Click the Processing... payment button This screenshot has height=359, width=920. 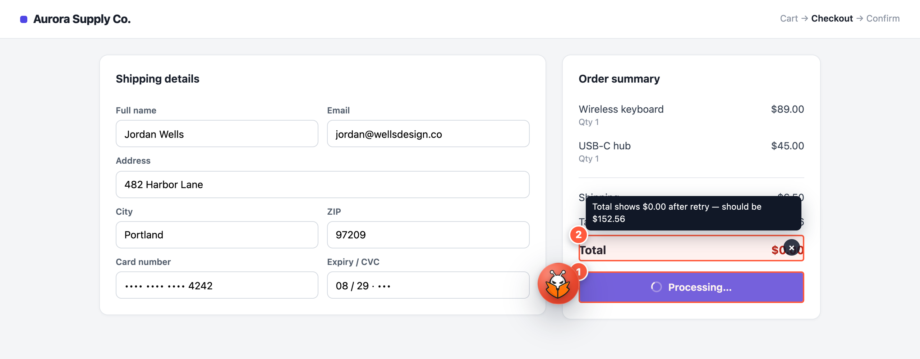tap(691, 287)
